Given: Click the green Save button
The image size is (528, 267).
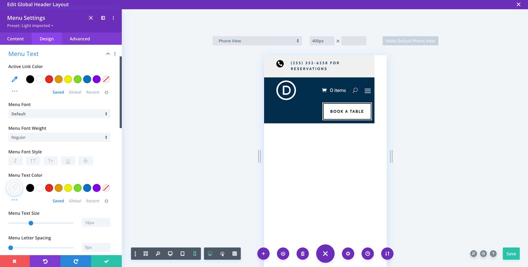Looking at the screenshot, I should click(x=511, y=254).
